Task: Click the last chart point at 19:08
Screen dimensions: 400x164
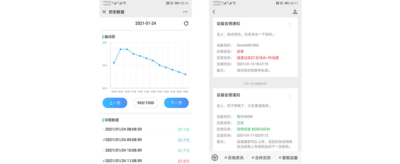Action: tap(185, 74)
